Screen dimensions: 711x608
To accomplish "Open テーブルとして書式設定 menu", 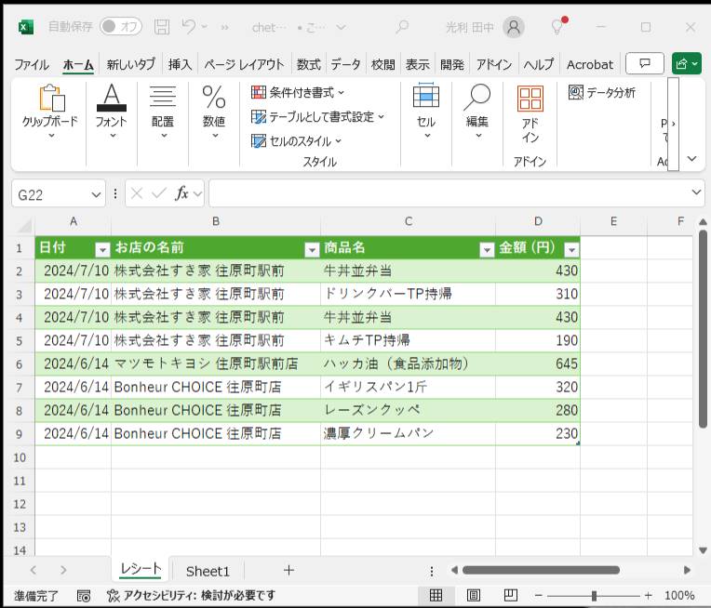I will tap(317, 117).
